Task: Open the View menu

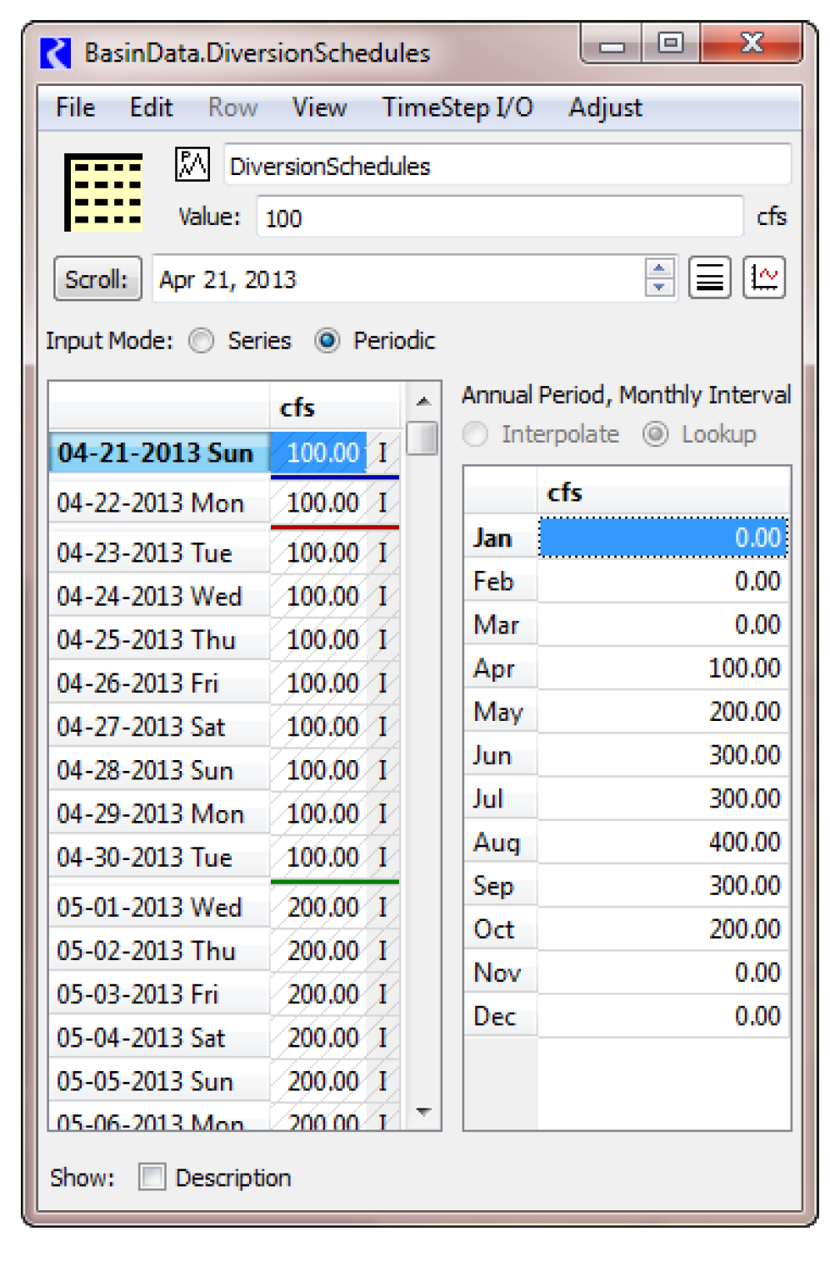Action: click(x=319, y=108)
